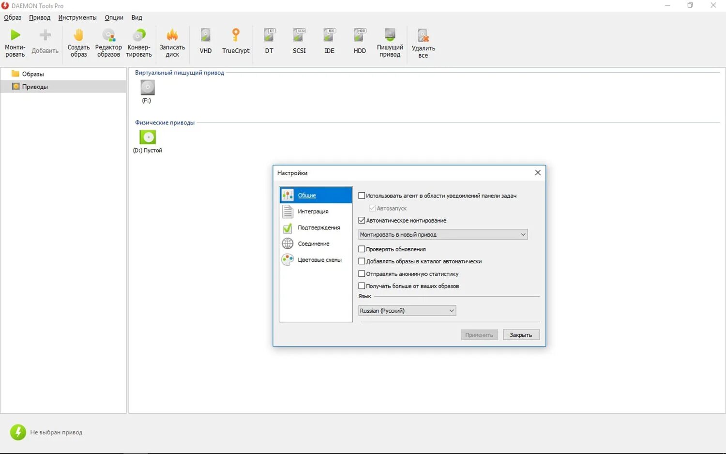Click the Конвертировать toolbar icon
The image size is (726, 454).
click(x=139, y=35)
